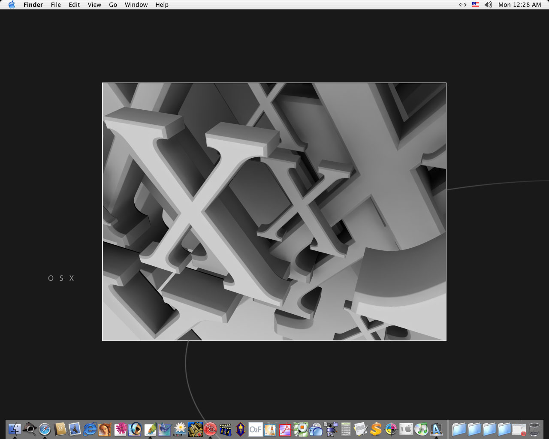The width and height of the screenshot is (549, 439).
Task: Open the Edit menu
Action: pyautogui.click(x=74, y=5)
